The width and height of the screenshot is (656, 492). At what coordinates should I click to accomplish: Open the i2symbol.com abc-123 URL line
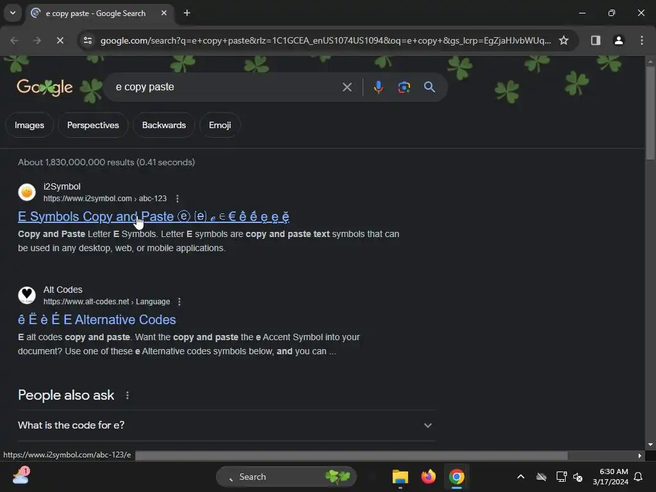105,199
